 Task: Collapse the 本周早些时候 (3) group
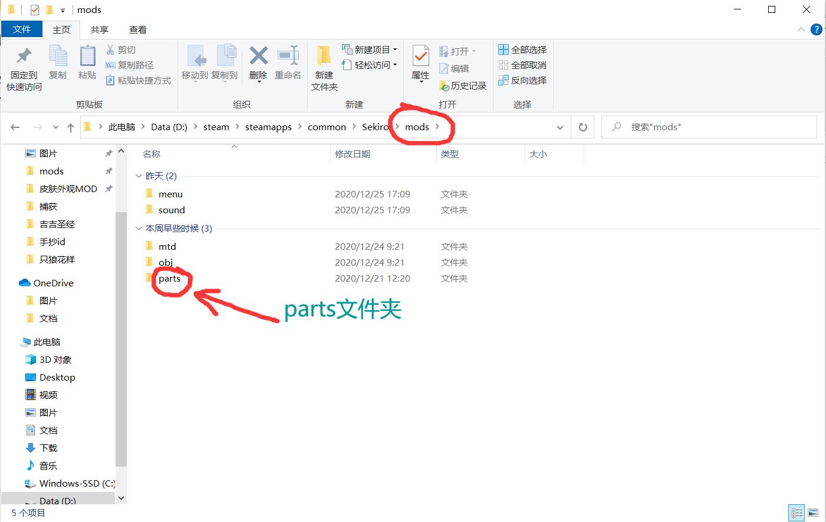pos(139,229)
